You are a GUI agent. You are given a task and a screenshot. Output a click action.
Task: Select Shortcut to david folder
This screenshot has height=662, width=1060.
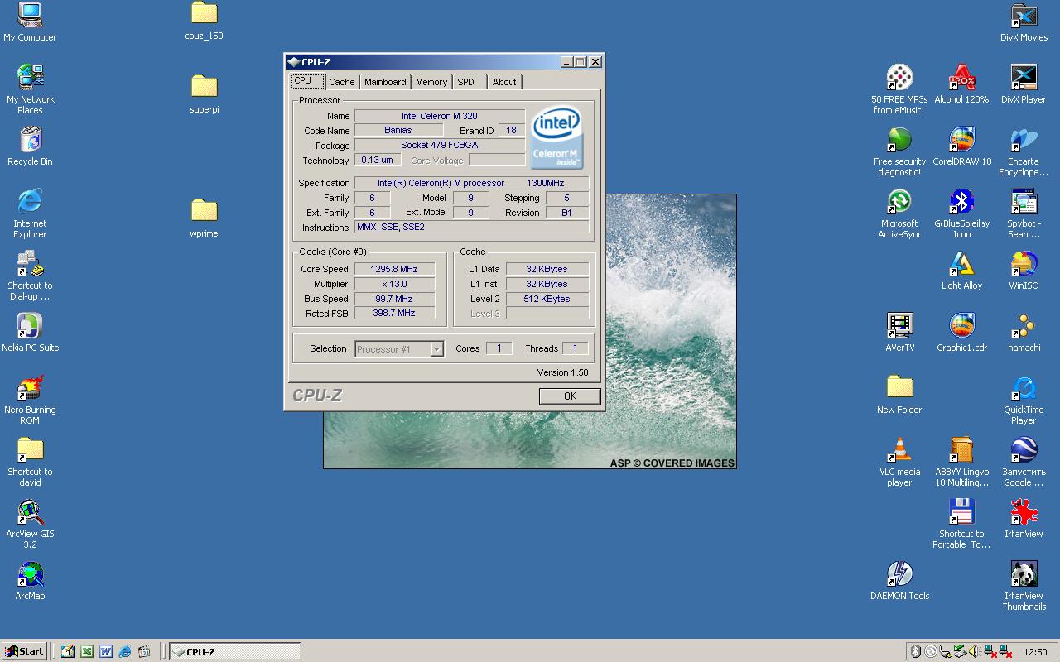tap(30, 462)
